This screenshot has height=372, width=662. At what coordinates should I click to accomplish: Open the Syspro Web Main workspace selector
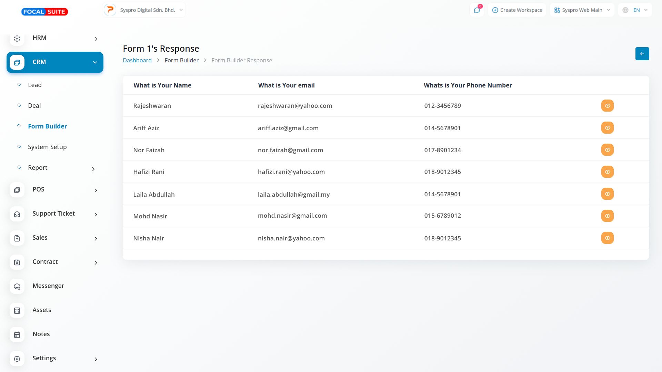582,10
